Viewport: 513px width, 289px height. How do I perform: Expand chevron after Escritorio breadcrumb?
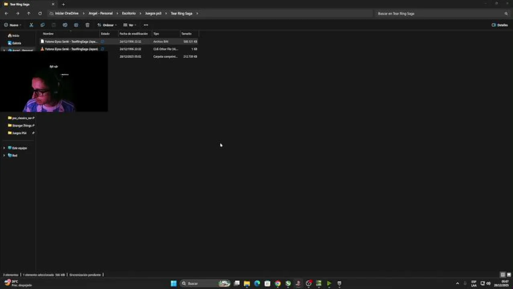140,13
